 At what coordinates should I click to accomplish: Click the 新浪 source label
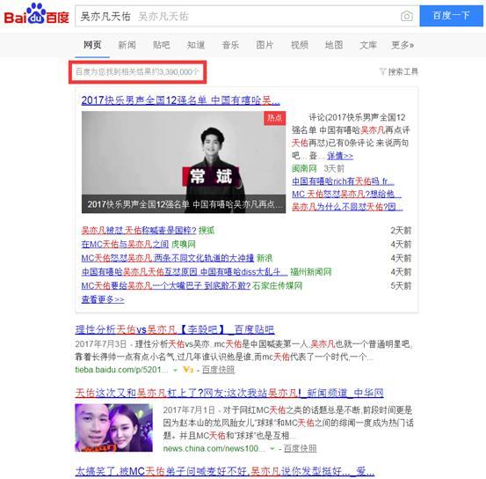pyautogui.click(x=265, y=258)
